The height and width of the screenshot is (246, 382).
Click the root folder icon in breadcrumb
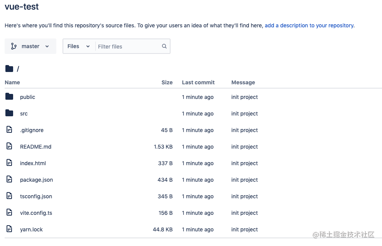pos(9,69)
